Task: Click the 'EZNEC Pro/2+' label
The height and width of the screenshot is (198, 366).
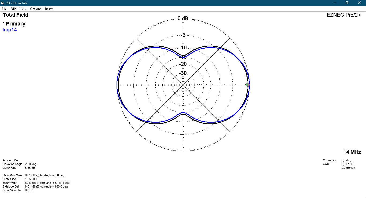Action: pos(343,15)
